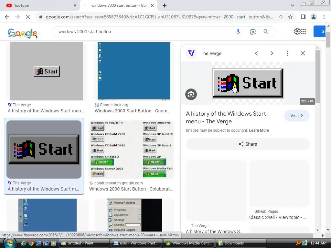Switch to Downloads taskbar window
331x248 pixels.
pos(241,243)
